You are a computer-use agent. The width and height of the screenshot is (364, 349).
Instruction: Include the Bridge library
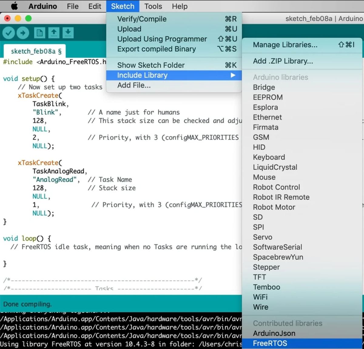click(302, 87)
